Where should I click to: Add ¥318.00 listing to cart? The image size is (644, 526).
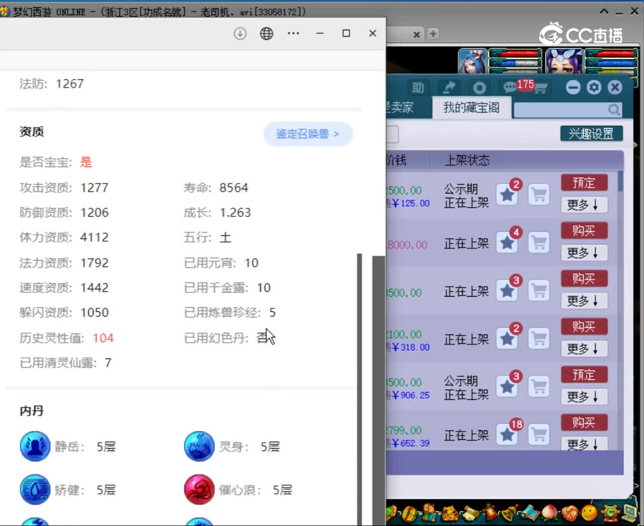(x=539, y=339)
